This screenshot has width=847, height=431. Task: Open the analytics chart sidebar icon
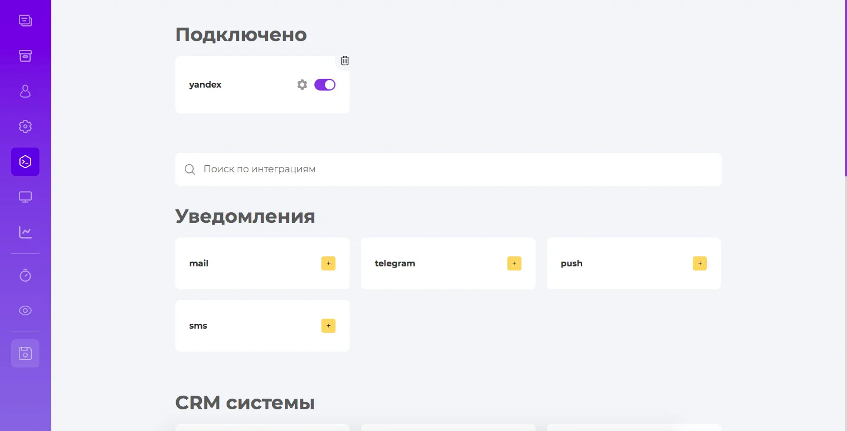tap(25, 232)
